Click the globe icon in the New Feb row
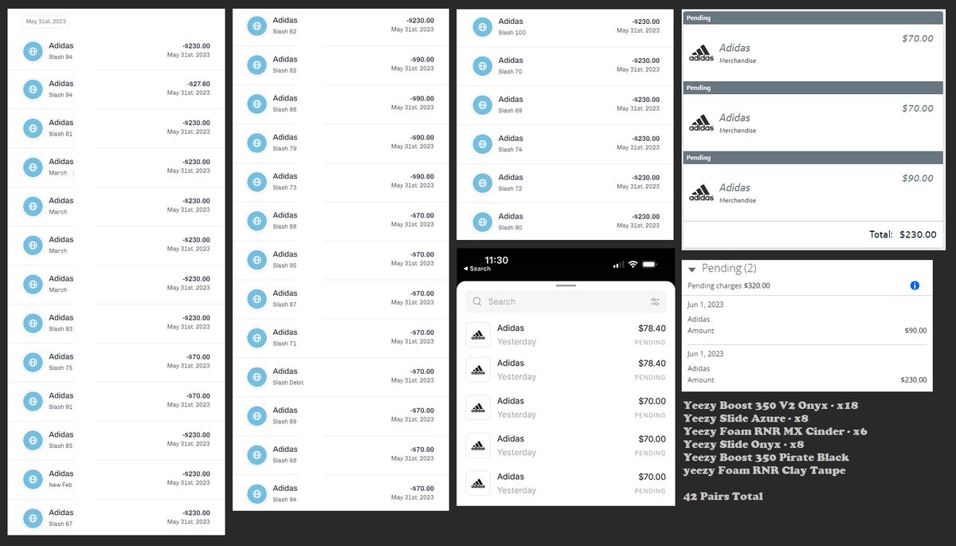This screenshot has height=546, width=956. tap(33, 480)
